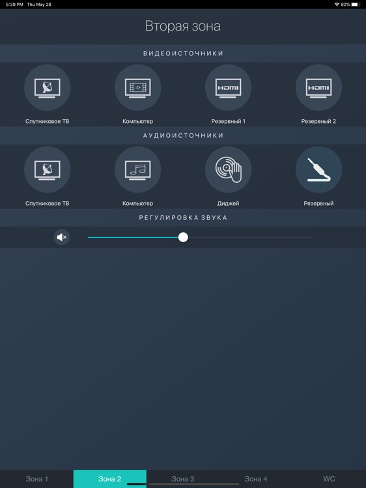Tap the Диджей label text

[229, 204]
